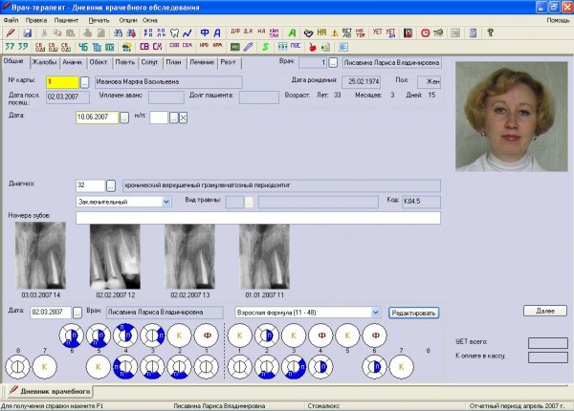Open the Взрослая формула (11 - 48) dropdown
The image size is (574, 411).
378,312
